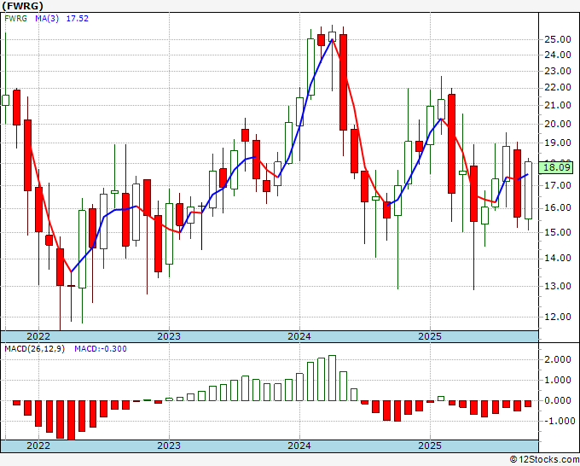Click the MACD:-0.300 value label
580x466 pixels.
[x=101, y=349]
